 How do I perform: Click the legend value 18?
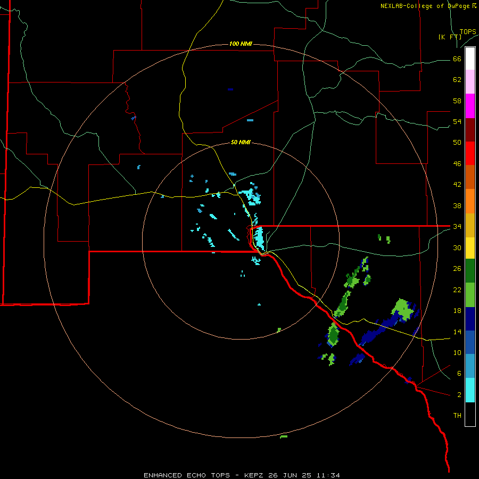tap(457, 311)
